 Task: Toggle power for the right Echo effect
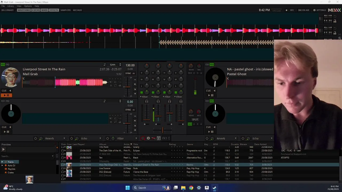point(243,138)
